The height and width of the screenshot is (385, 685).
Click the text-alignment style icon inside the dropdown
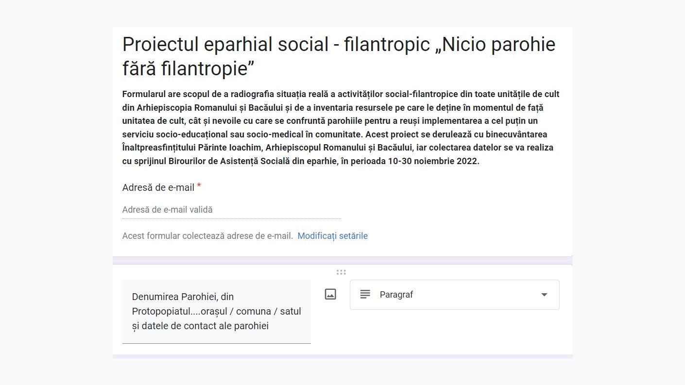[x=365, y=294]
